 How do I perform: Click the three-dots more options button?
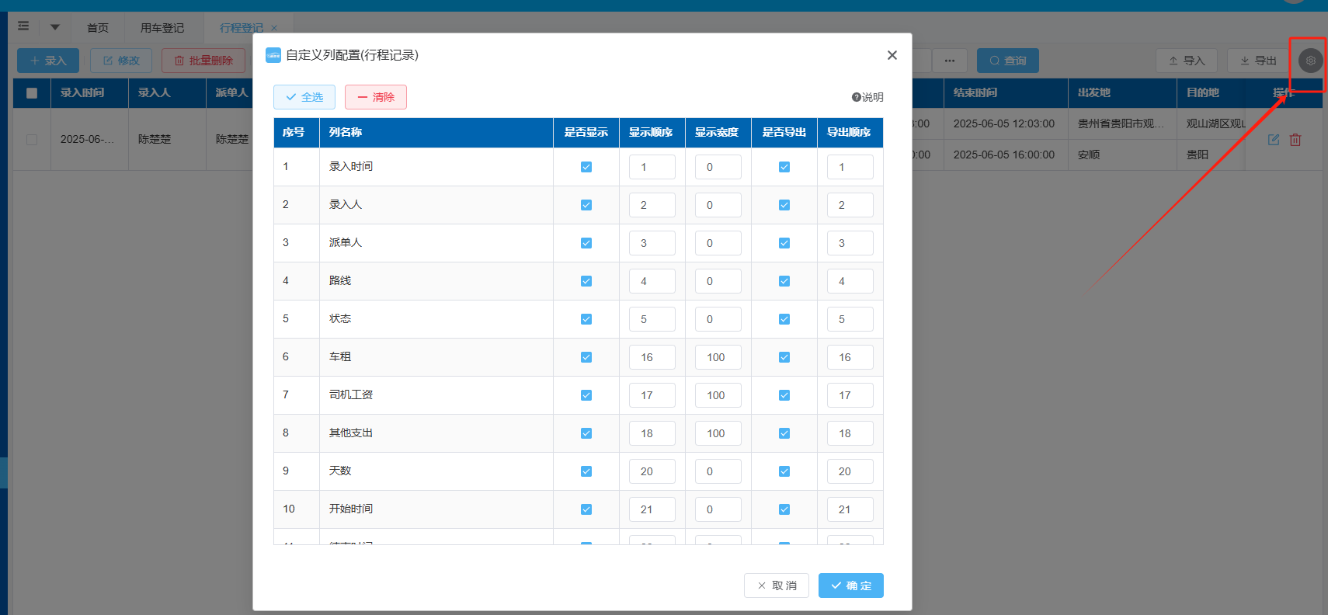point(949,61)
